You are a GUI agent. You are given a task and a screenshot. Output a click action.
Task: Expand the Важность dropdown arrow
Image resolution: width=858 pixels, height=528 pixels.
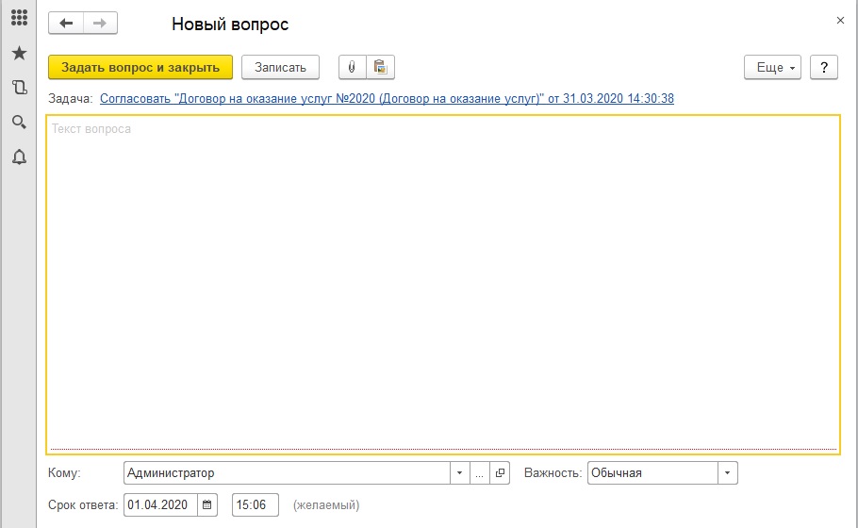[727, 472]
